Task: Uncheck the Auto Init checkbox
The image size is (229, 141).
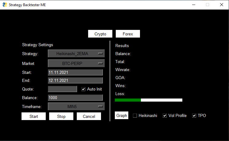Action: pos(83,89)
